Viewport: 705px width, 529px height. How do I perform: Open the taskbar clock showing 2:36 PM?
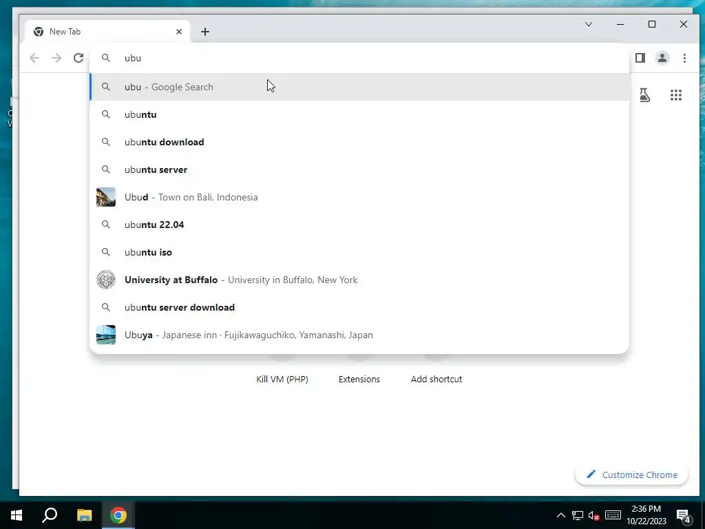(646, 515)
